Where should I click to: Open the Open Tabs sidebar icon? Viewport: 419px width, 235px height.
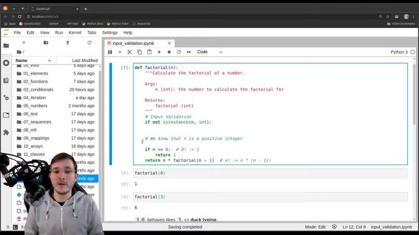[6, 115]
